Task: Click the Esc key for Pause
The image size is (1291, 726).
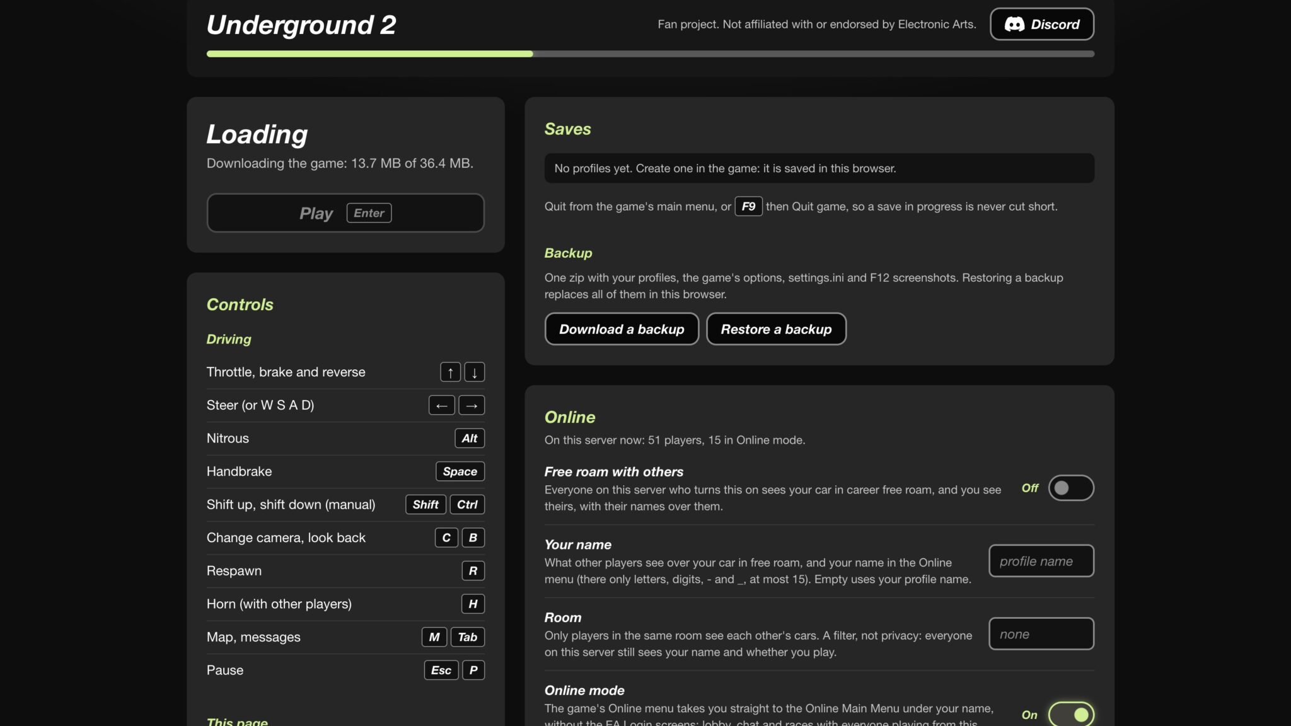Action: [x=441, y=670]
